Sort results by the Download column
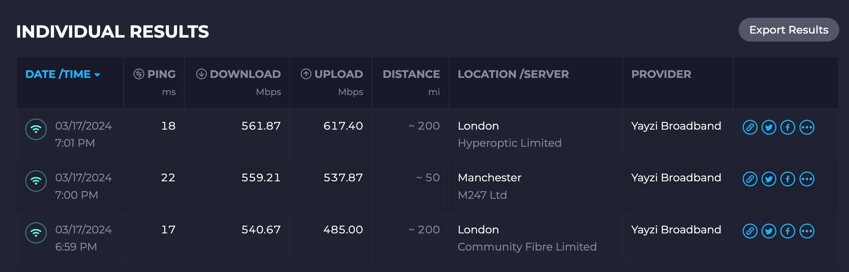Image resolution: width=849 pixels, height=272 pixels. [238, 74]
